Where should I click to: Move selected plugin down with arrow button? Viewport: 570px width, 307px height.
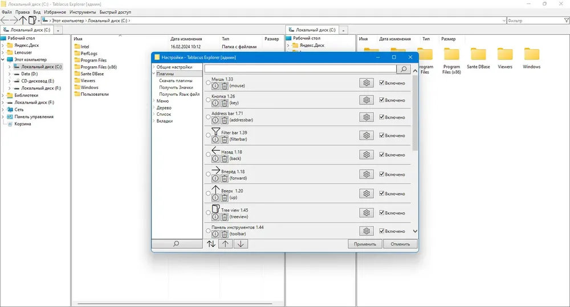(241, 244)
